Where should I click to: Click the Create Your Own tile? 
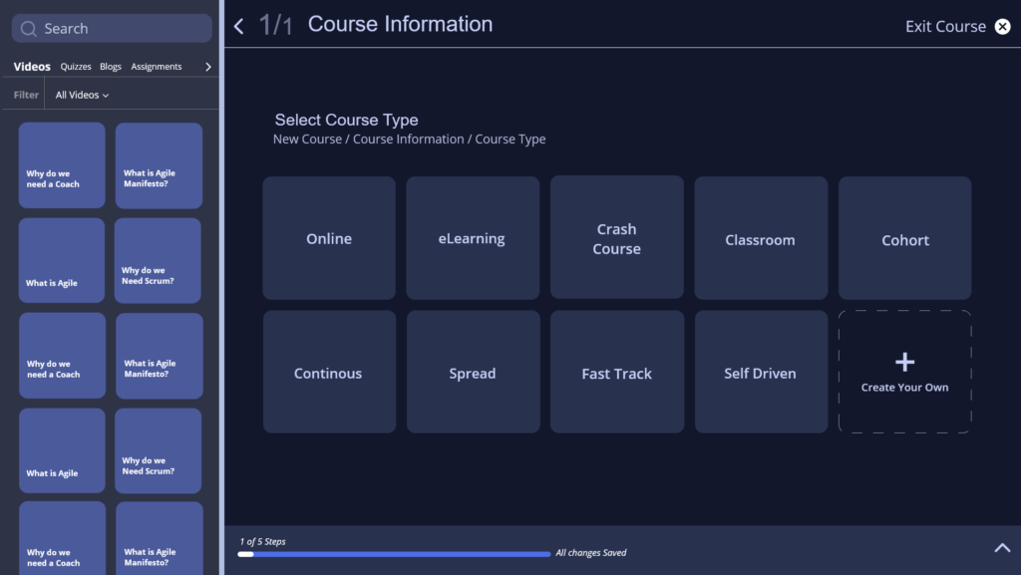(x=905, y=372)
